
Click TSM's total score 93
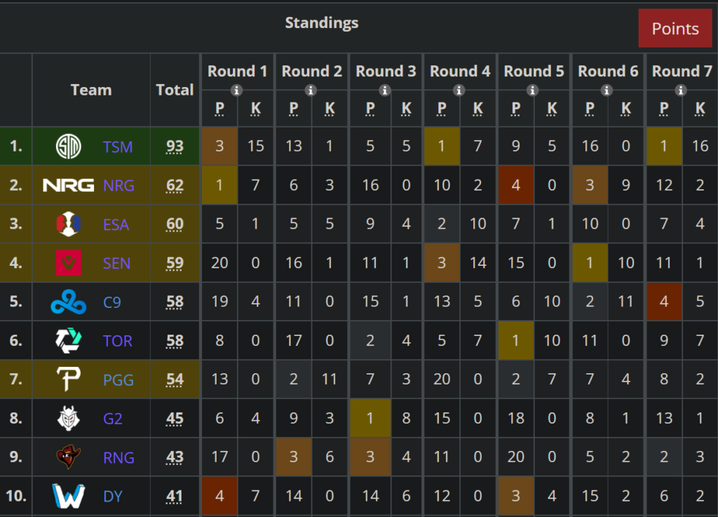pyautogui.click(x=175, y=147)
